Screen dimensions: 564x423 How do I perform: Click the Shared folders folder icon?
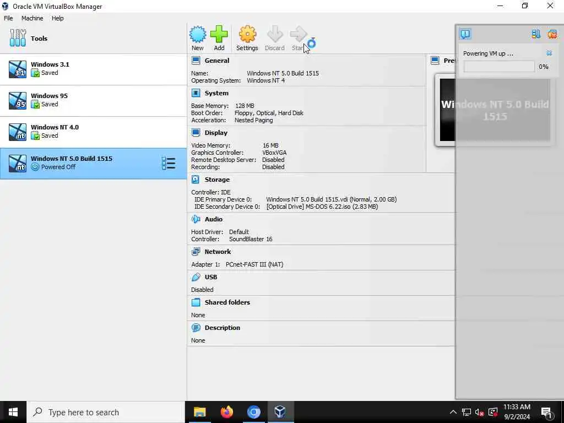(196, 302)
